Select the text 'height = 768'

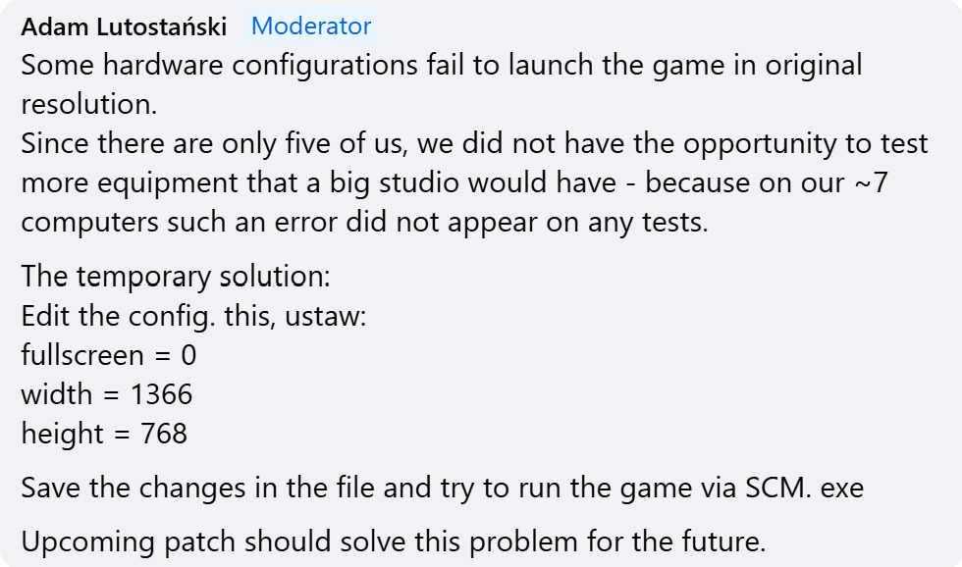(104, 434)
